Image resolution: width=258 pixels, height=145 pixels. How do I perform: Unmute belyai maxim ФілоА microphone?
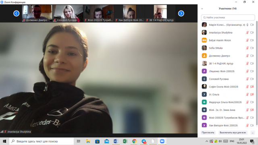(247, 40)
